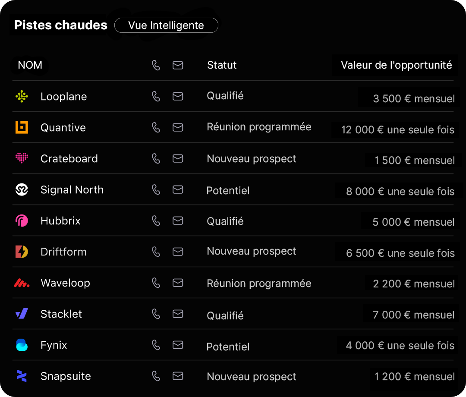This screenshot has height=397, width=466.
Task: Click the Statut column header
Action: click(222, 65)
